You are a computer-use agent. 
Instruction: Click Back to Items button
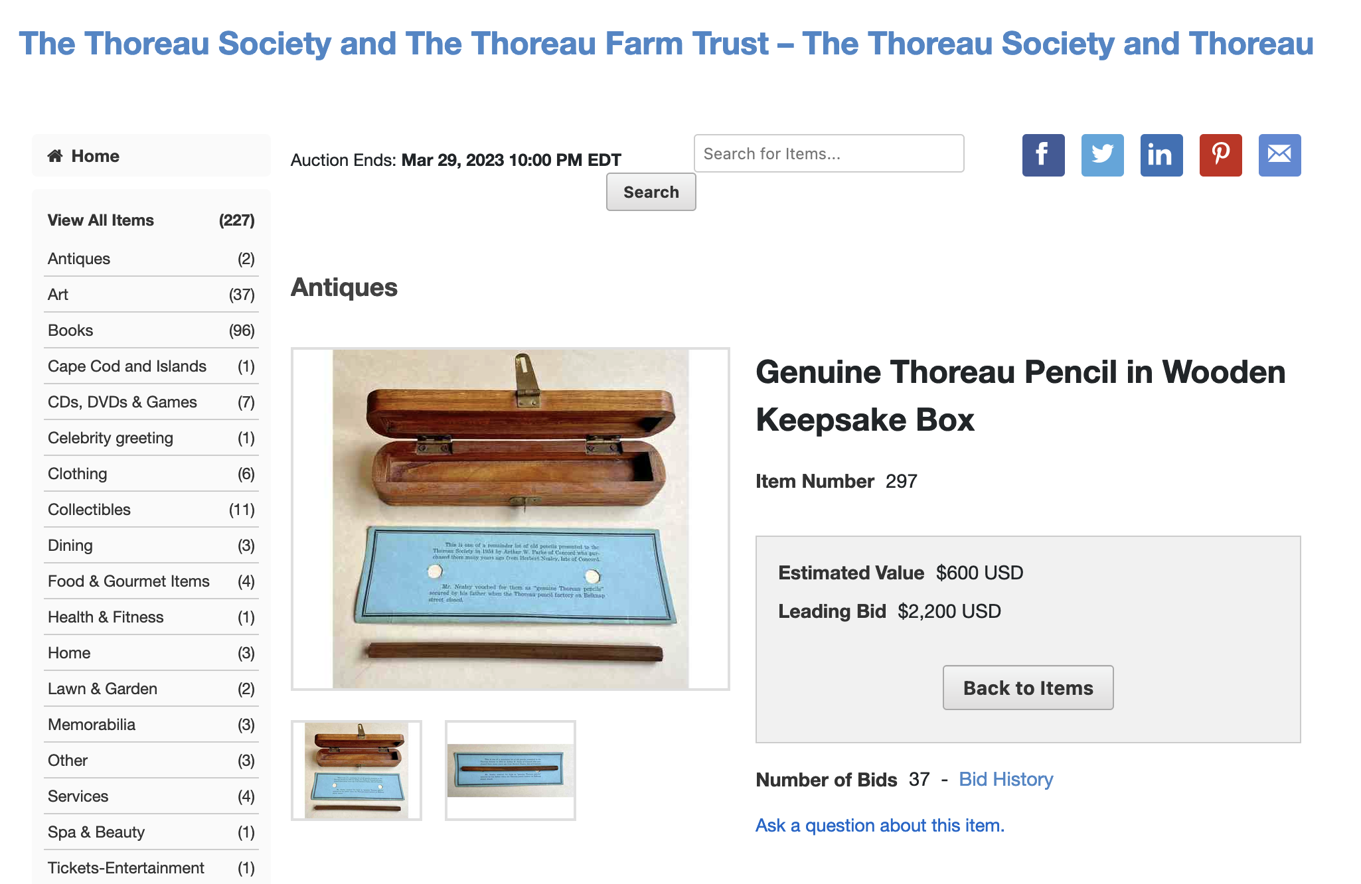click(x=1028, y=688)
